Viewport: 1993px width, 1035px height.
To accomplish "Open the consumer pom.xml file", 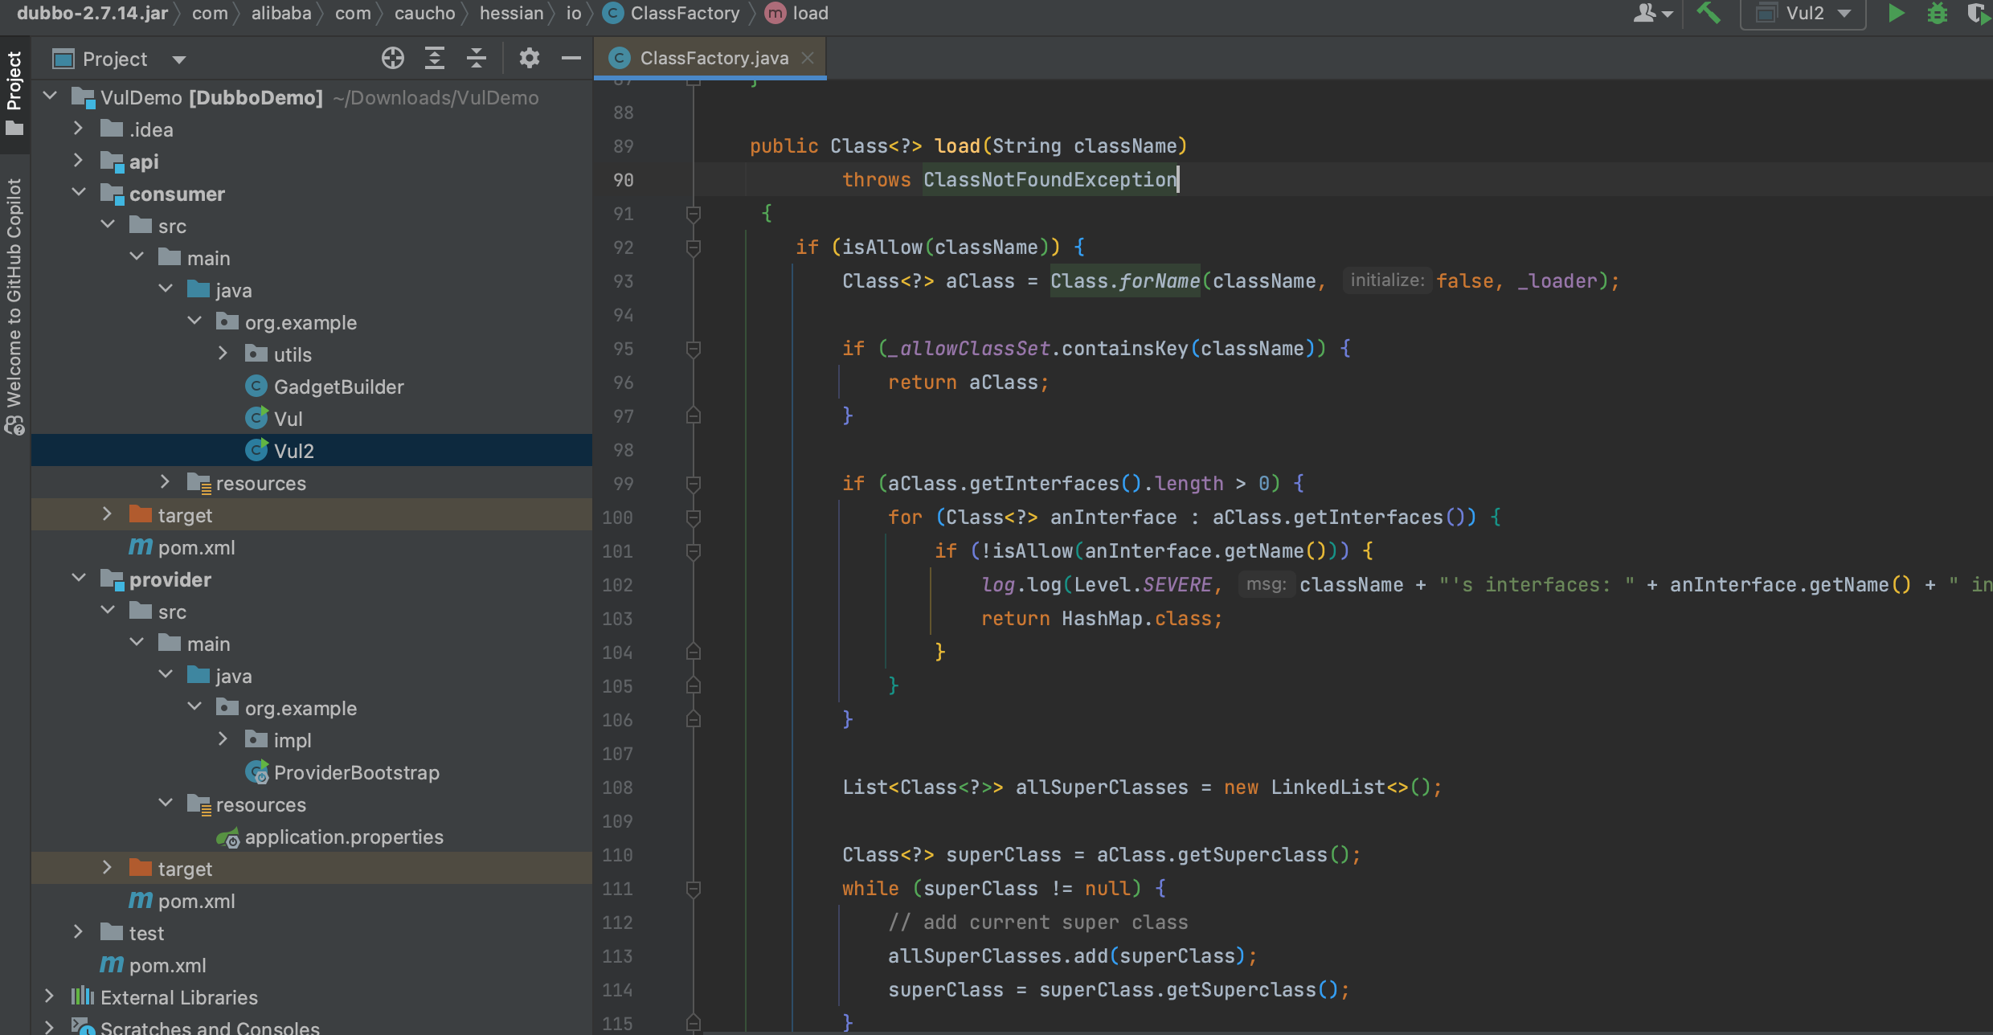I will [182, 547].
